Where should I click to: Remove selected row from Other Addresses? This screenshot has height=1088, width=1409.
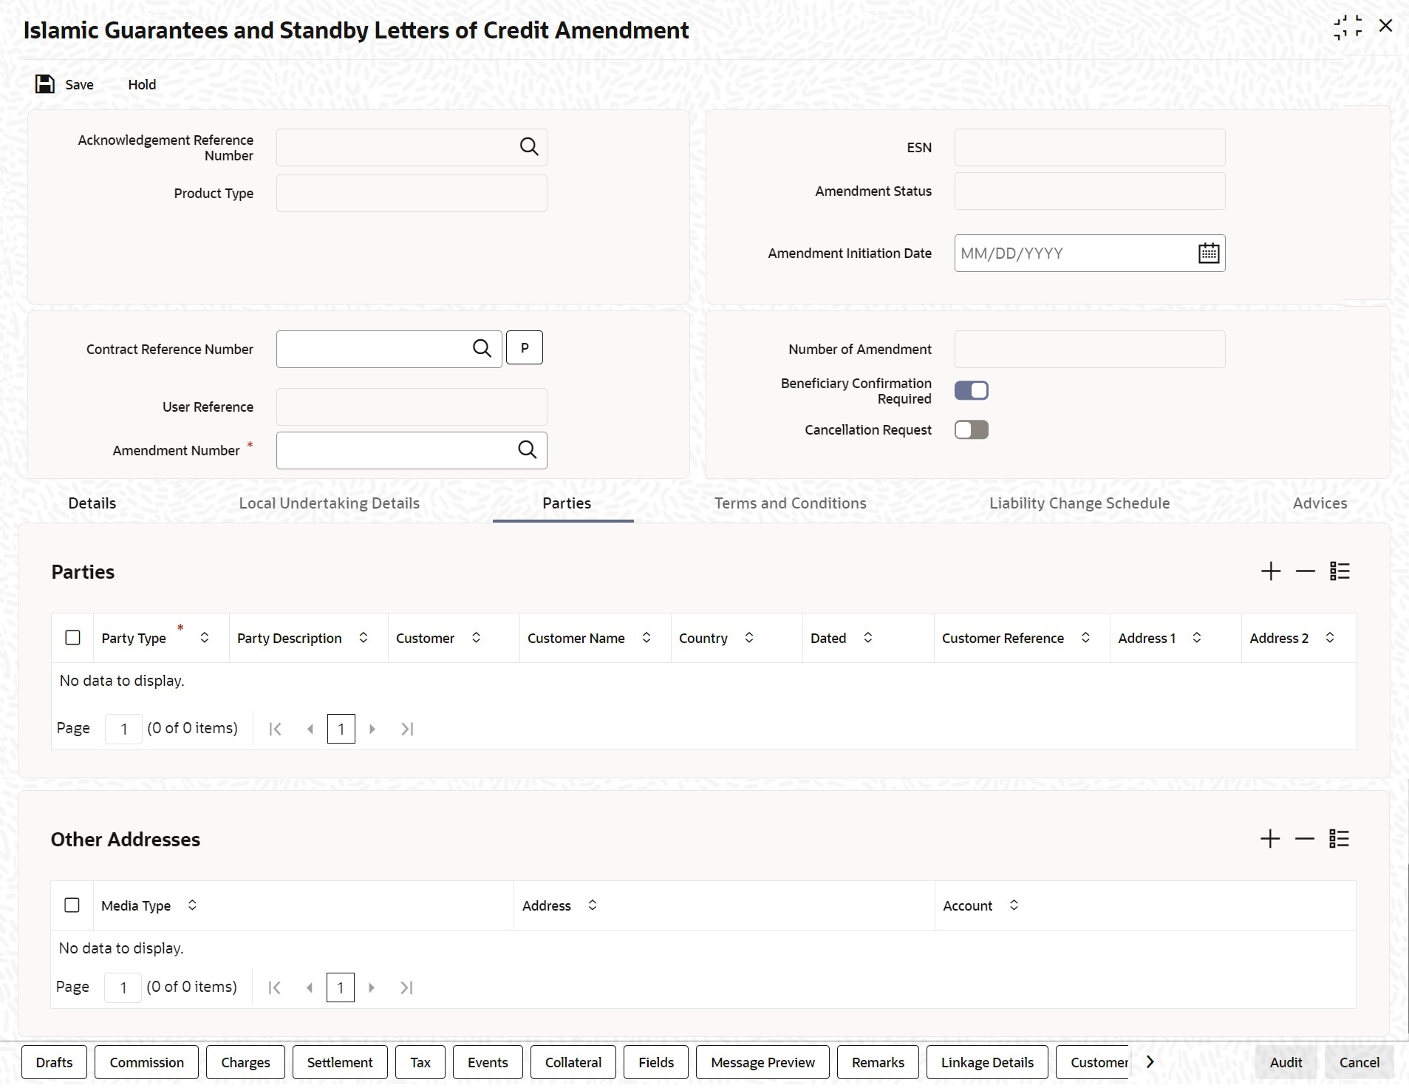pos(1304,839)
